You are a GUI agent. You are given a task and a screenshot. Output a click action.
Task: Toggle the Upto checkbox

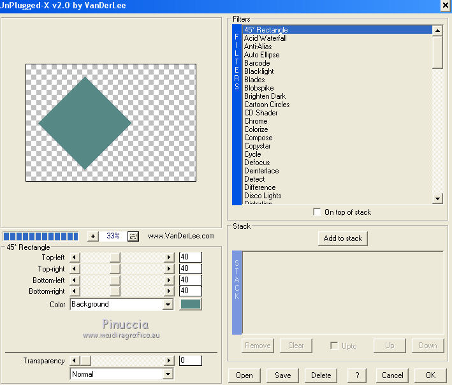pyautogui.click(x=334, y=345)
